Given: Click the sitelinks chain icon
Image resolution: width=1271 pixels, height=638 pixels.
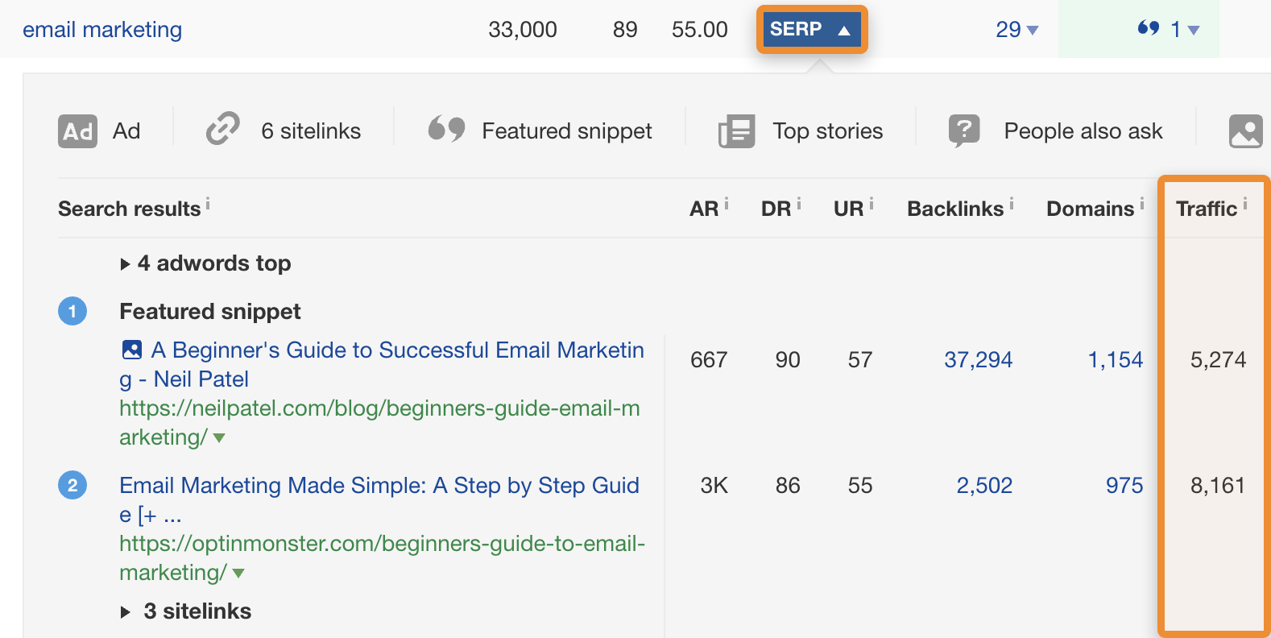Looking at the screenshot, I should pos(223,129).
